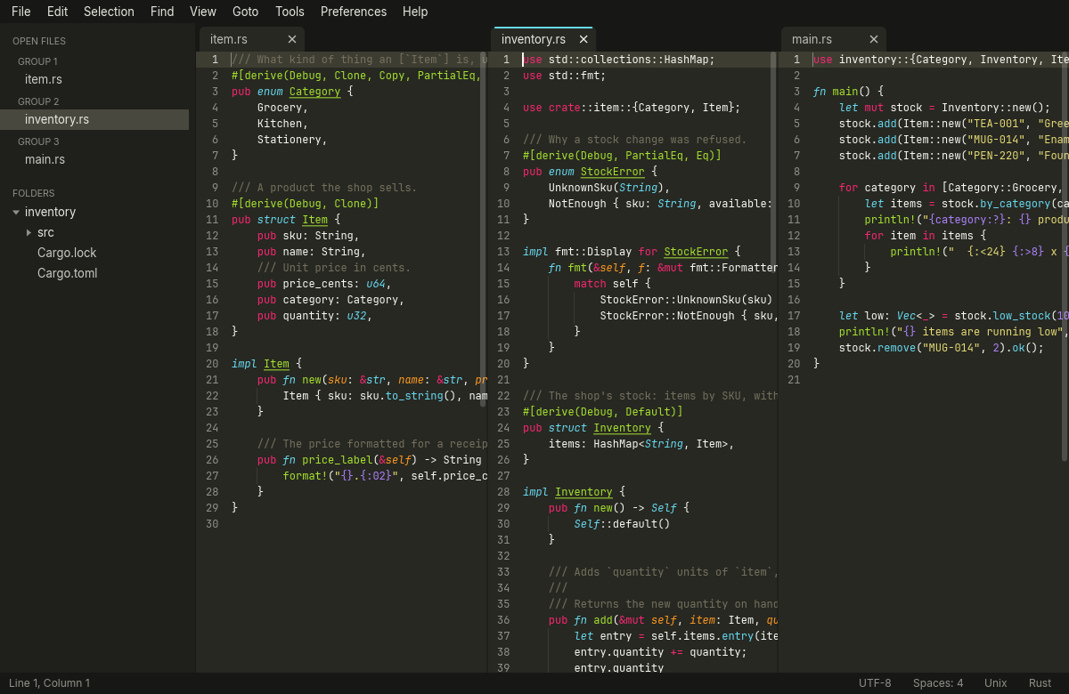Open the Find menu
This screenshot has height=694, width=1069.
[x=162, y=12]
